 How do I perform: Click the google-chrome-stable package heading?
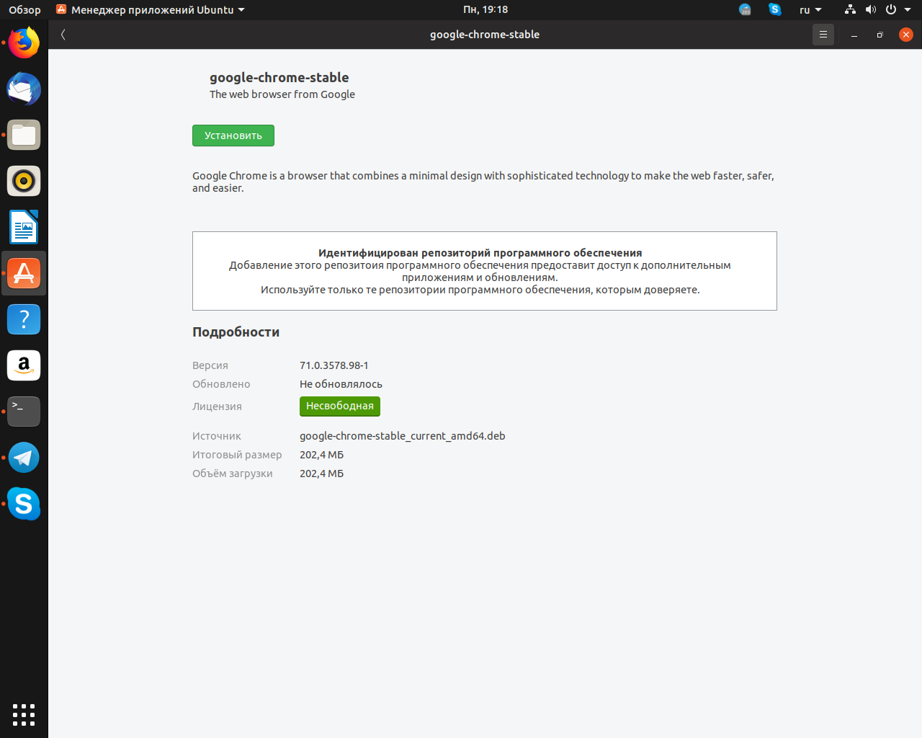coord(279,78)
